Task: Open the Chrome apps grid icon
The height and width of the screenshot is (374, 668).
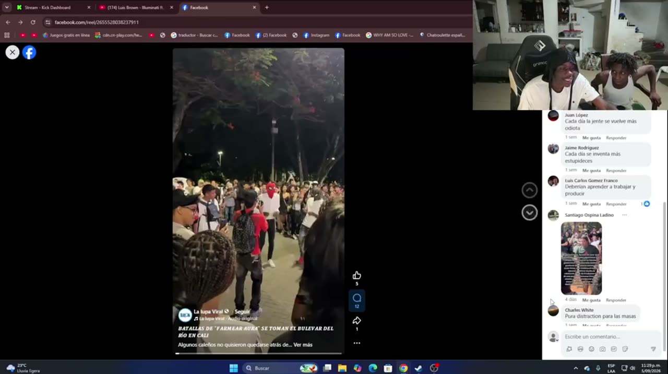Action: (x=7, y=35)
